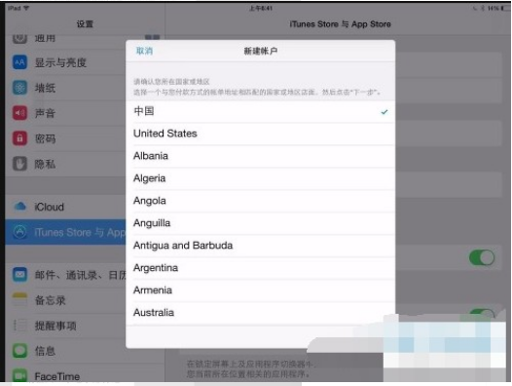
Task: Pick Anguilla as the region
Action: pos(260,223)
